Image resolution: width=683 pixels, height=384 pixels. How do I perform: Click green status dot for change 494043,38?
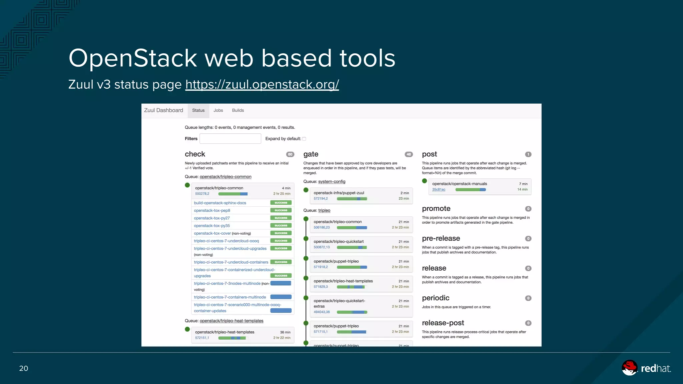click(x=306, y=298)
